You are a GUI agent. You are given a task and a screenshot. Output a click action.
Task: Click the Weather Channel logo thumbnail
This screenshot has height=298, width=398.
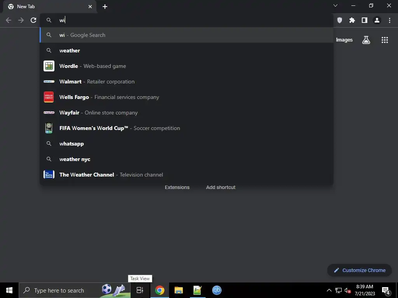pyautogui.click(x=49, y=175)
